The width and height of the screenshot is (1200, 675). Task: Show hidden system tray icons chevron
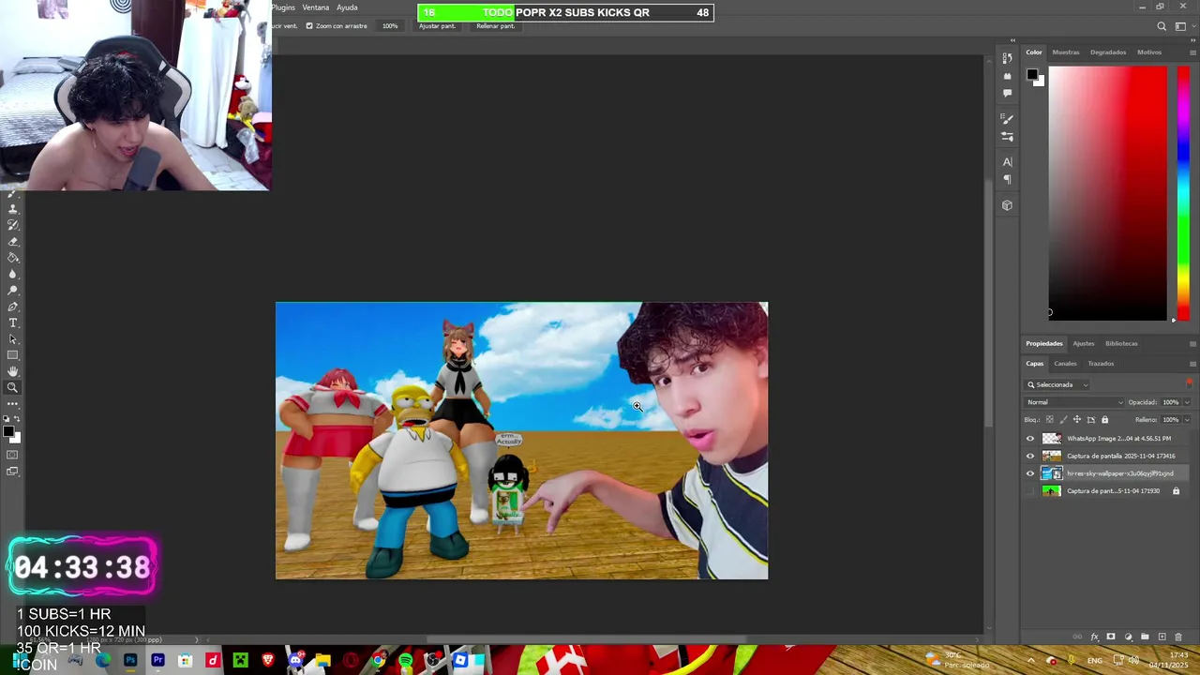(1030, 660)
